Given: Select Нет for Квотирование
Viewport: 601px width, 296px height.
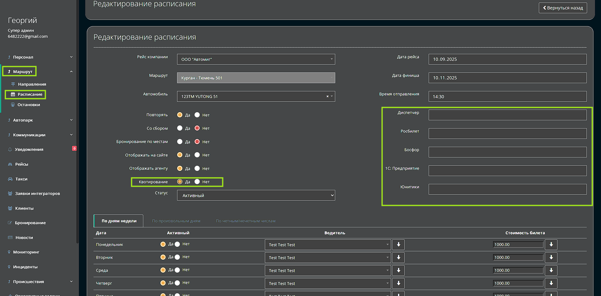Looking at the screenshot, I should [197, 182].
